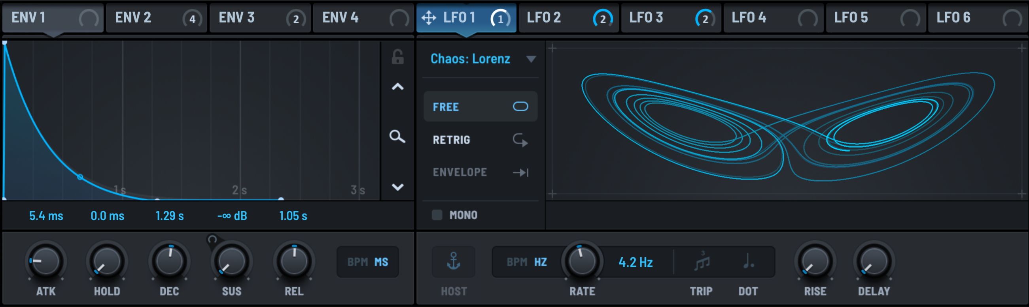1029x307 pixels.
Task: Switch envelope time mode to BPM
Action: pyautogui.click(x=357, y=262)
